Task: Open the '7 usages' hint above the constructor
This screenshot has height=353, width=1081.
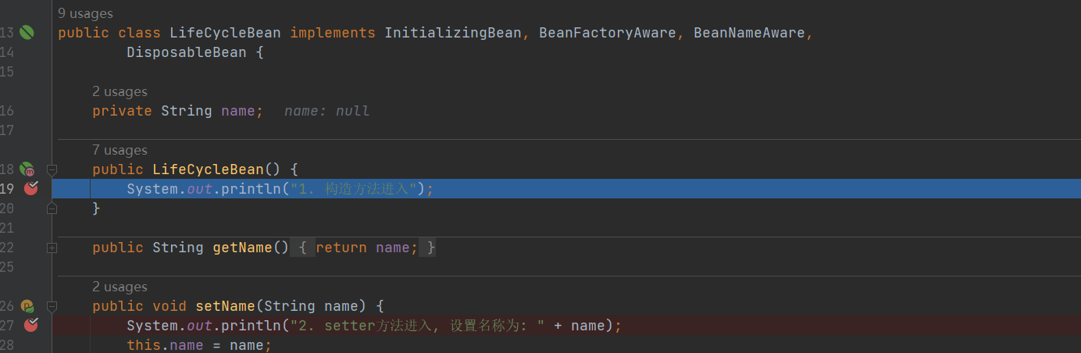Action: (120, 150)
